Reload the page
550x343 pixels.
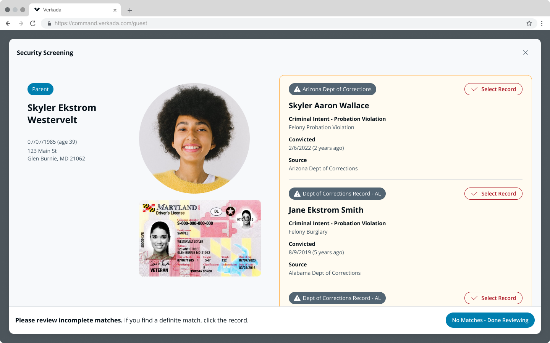click(33, 23)
